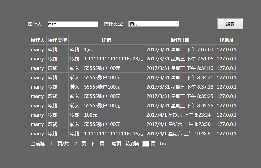261x168 pixels.
Task: Go to next page via 下一页 link
Action: click(97, 144)
